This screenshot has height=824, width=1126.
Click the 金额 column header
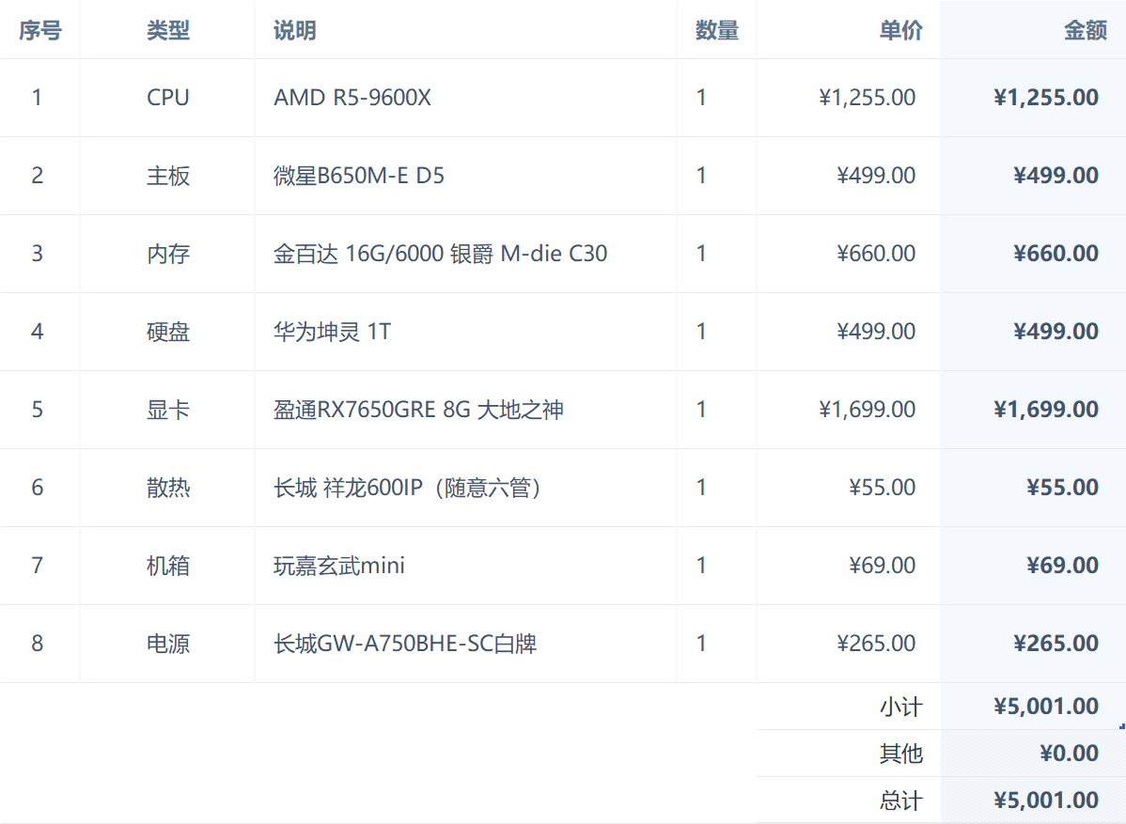pyautogui.click(x=1085, y=31)
